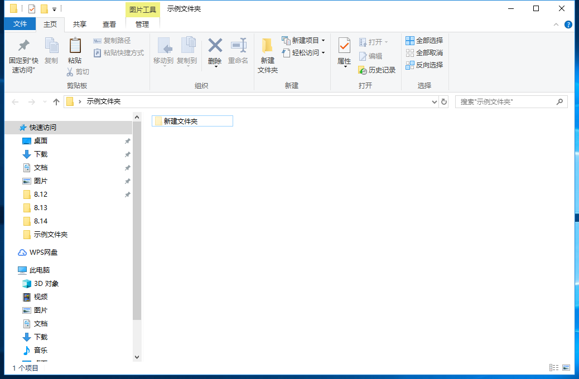Click the Paste (粘贴) clipboard icon
579x379 pixels.
(x=75, y=45)
